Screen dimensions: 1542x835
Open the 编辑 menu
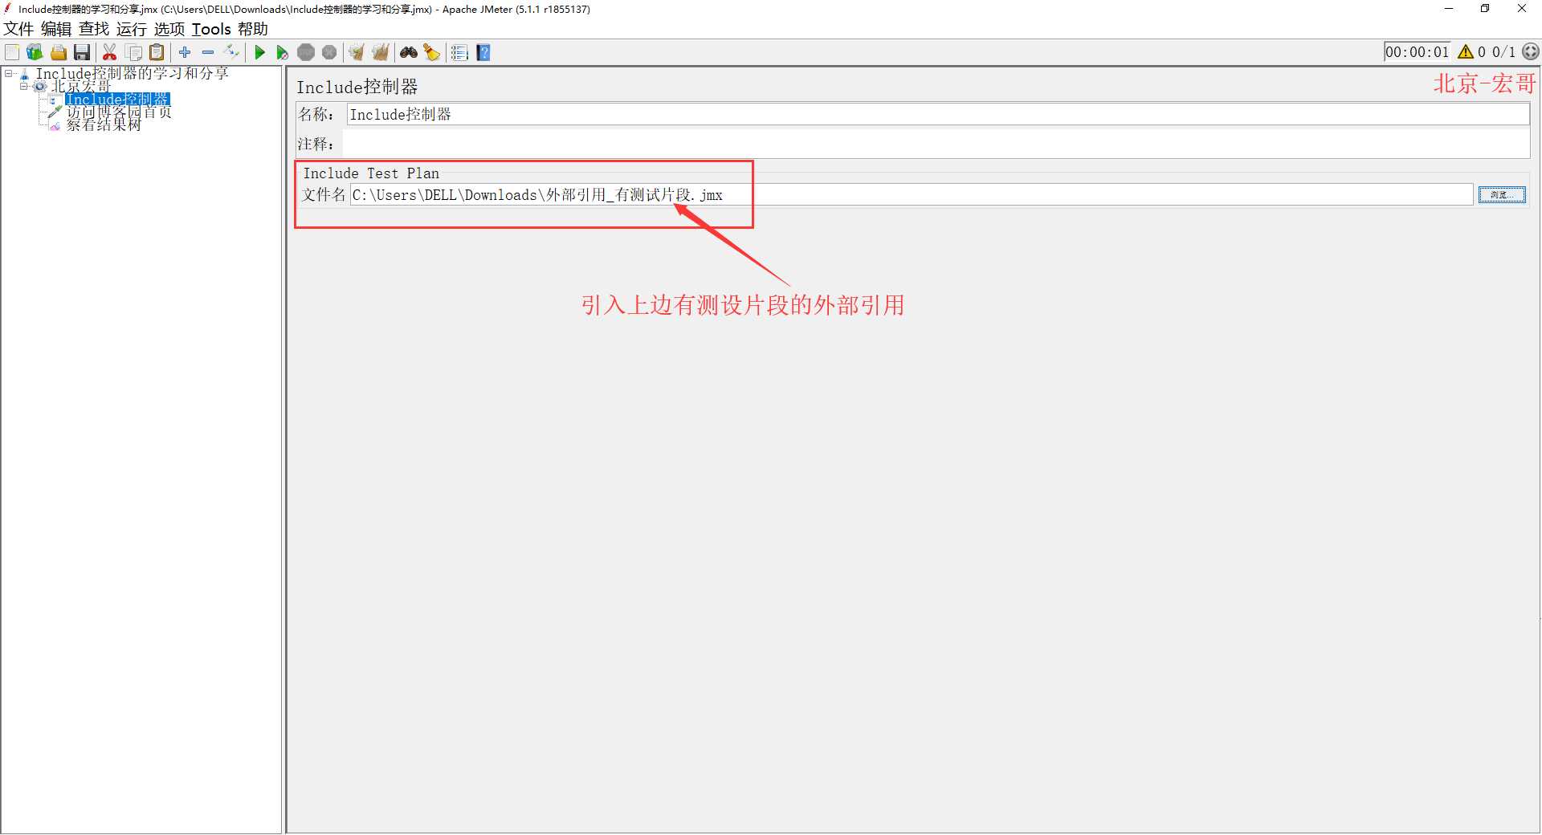click(x=56, y=29)
